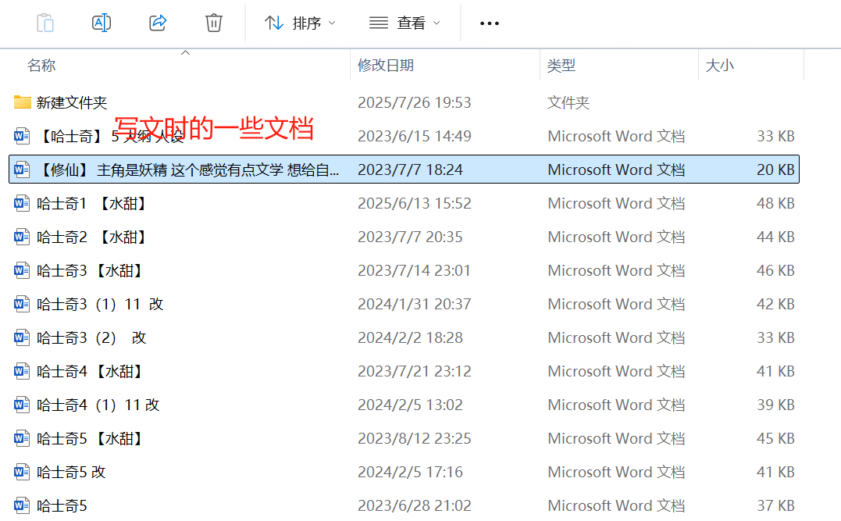Sort by the 大小 column header
Screen dimensions: 841x521
pyautogui.click(x=719, y=66)
